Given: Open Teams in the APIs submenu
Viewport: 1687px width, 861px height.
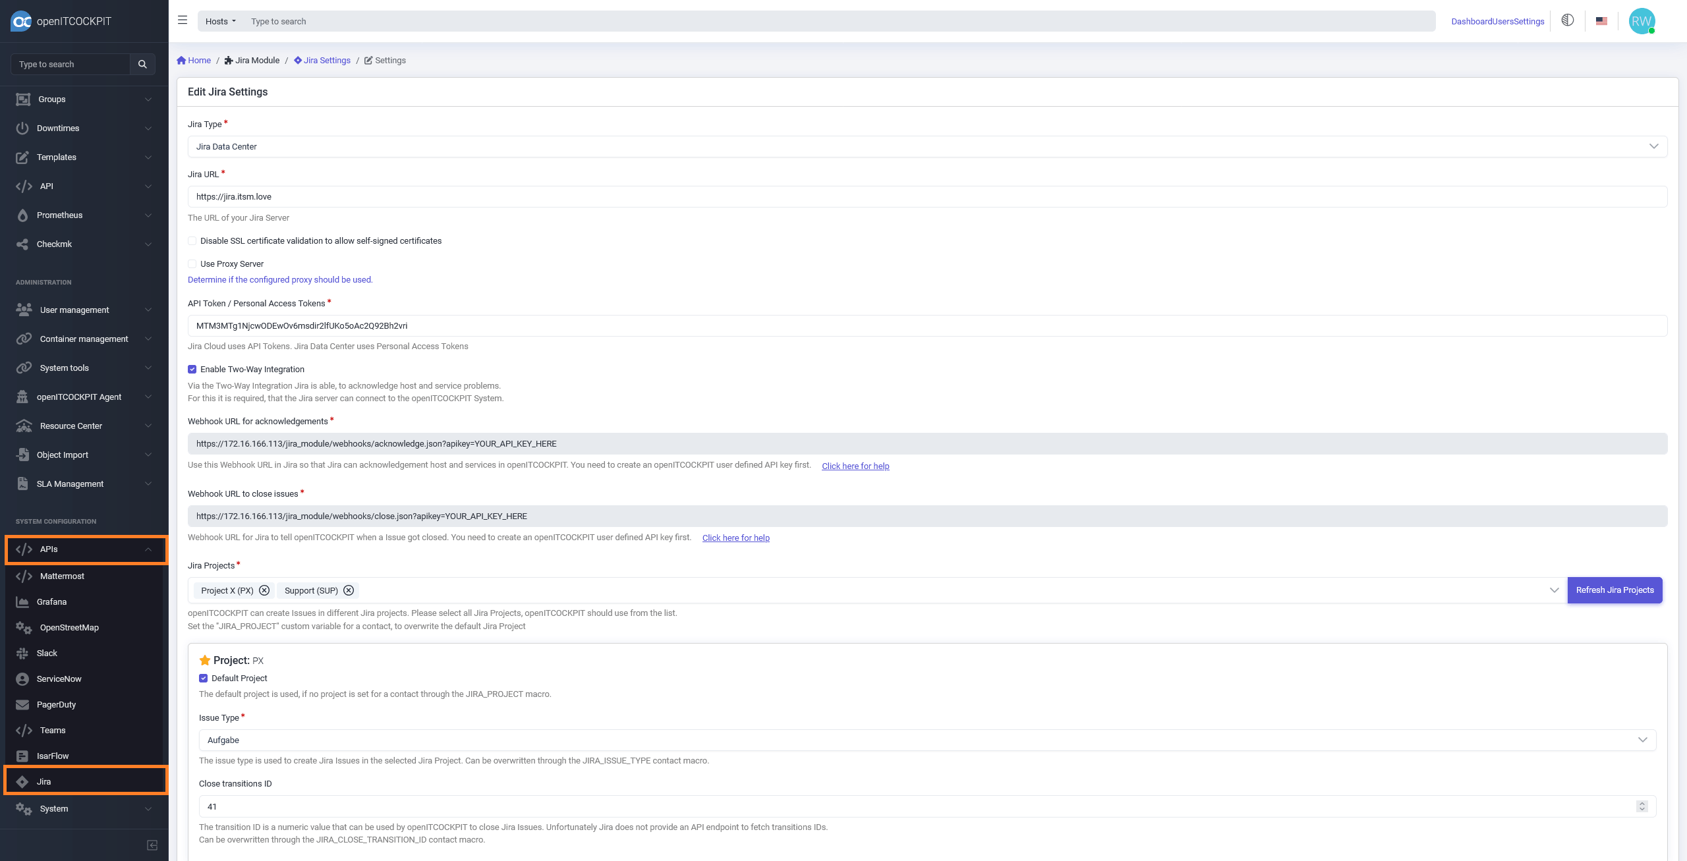Looking at the screenshot, I should click(x=84, y=730).
